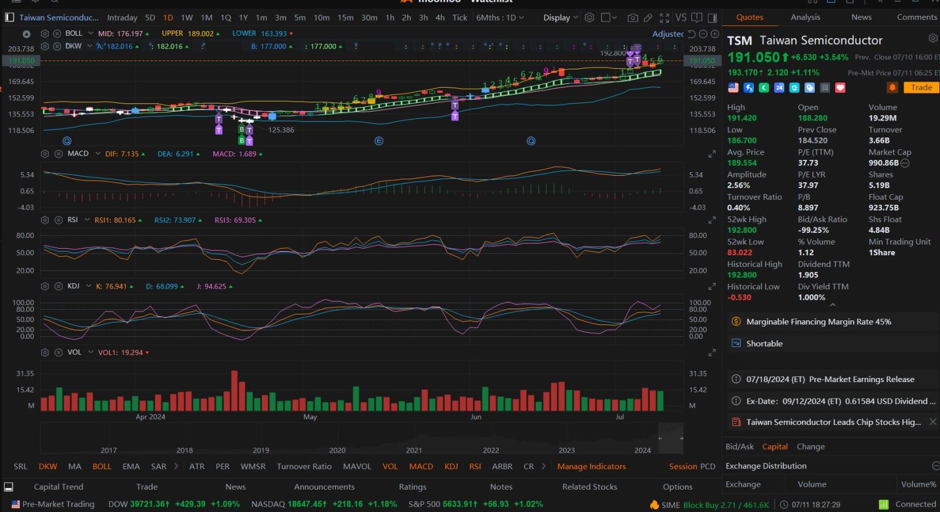Maximize the RSI panel
Viewport: 940px width, 512px height.
coord(712,220)
